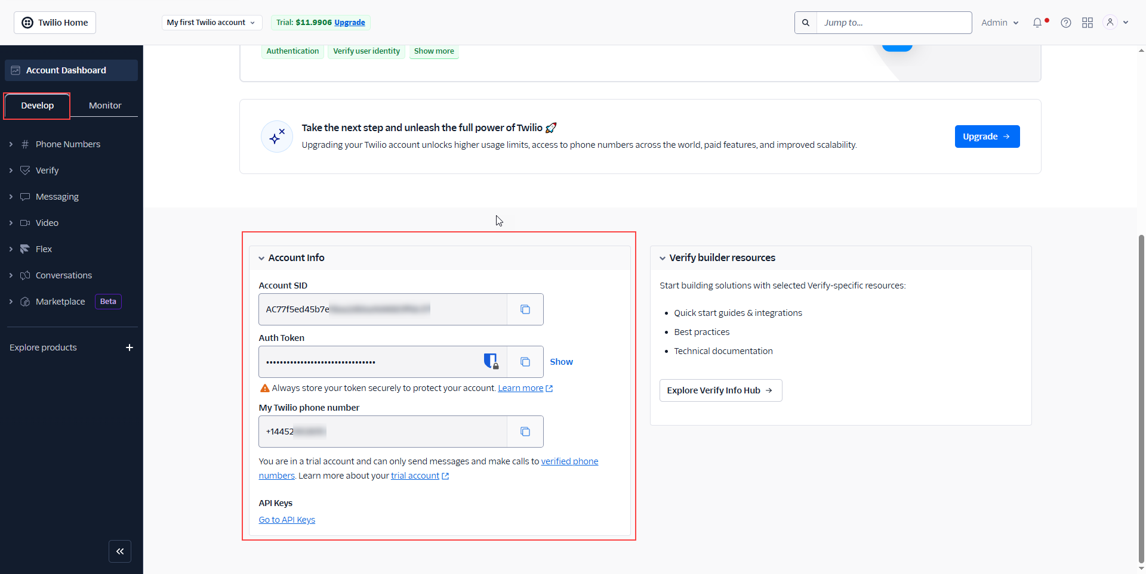Viewport: 1146px width, 574px height.
Task: Show the hidden Auth Token
Action: pos(561,362)
